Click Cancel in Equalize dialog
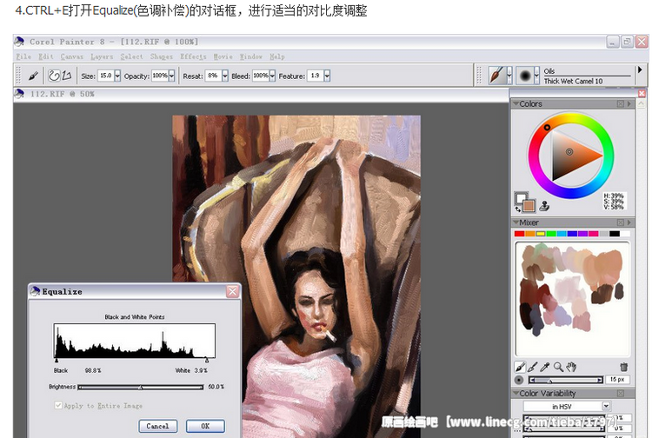Screen dimensions: 652x438 tap(157, 426)
